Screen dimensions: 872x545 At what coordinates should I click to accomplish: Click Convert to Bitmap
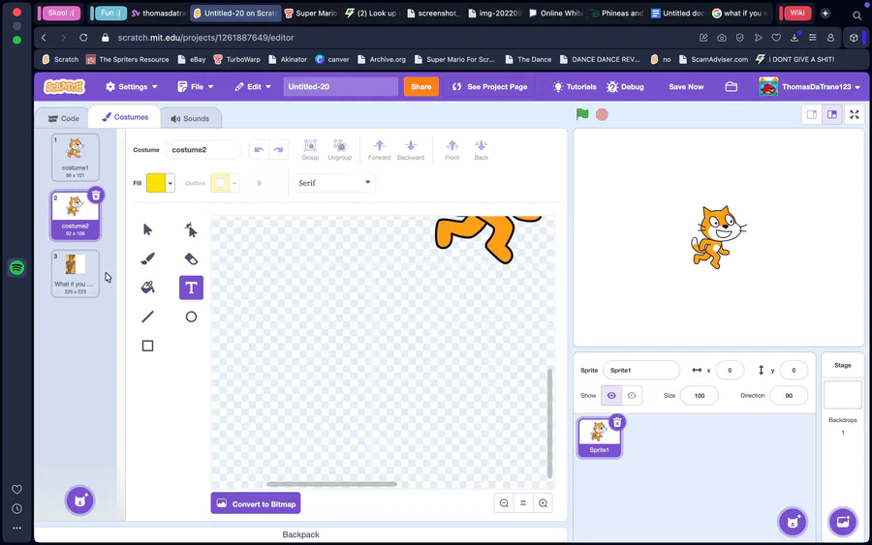click(256, 503)
